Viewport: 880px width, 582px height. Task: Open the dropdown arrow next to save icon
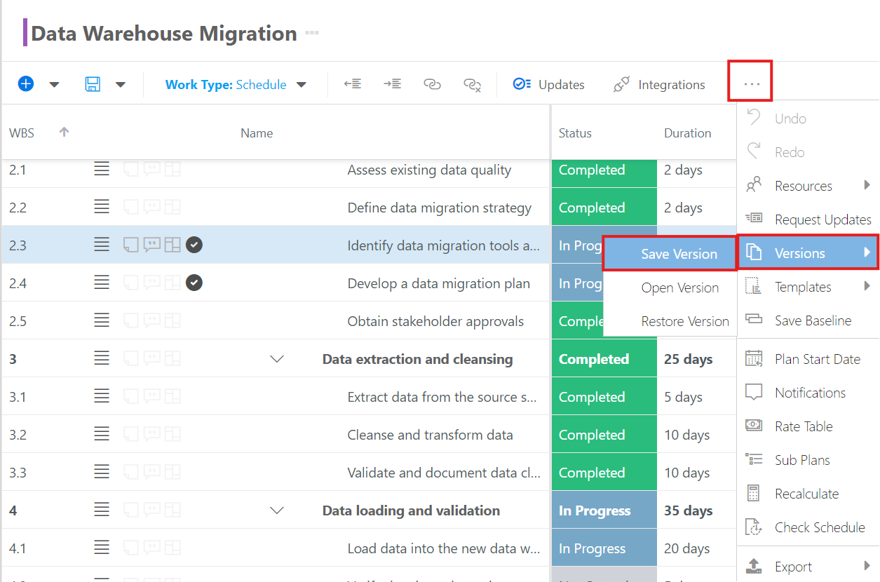pyautogui.click(x=121, y=85)
